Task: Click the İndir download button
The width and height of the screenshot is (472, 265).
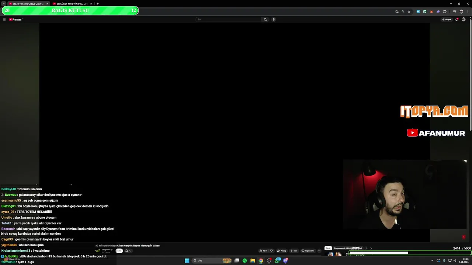Action: 294,251
